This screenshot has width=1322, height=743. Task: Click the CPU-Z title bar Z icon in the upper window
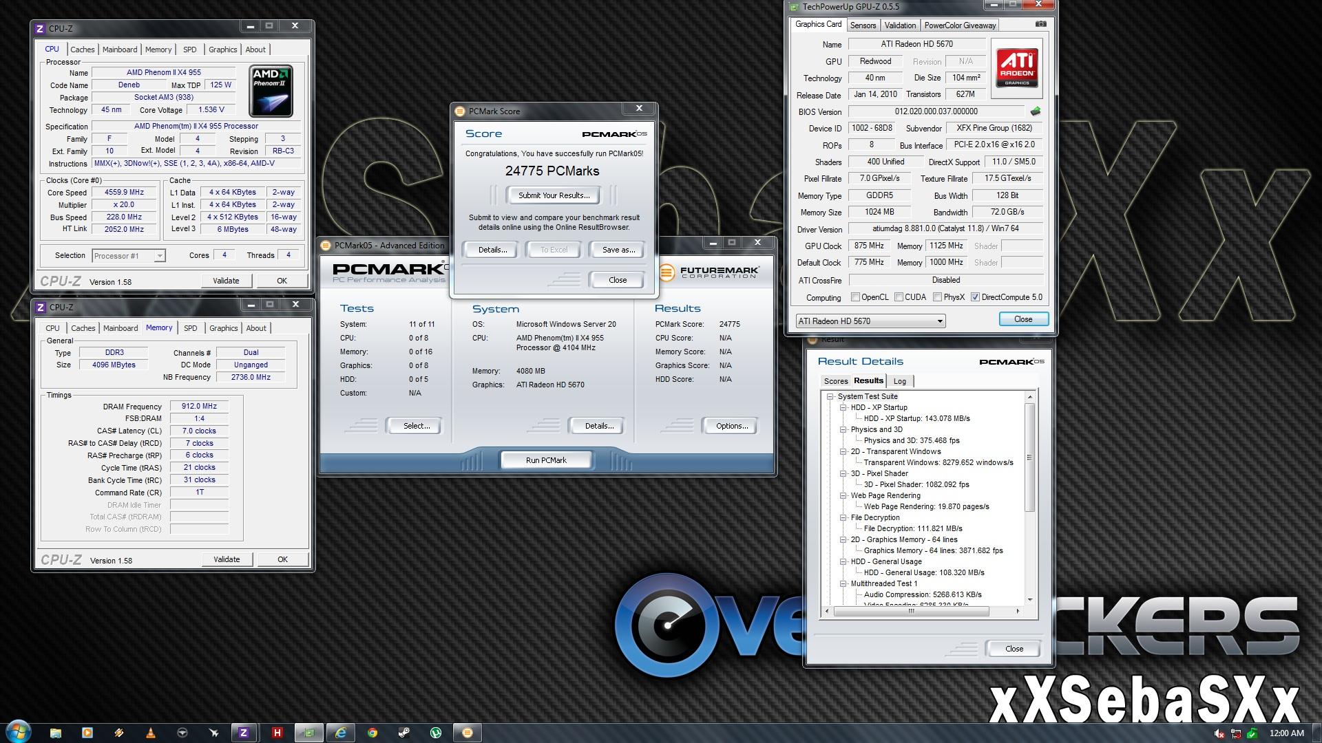40,28
